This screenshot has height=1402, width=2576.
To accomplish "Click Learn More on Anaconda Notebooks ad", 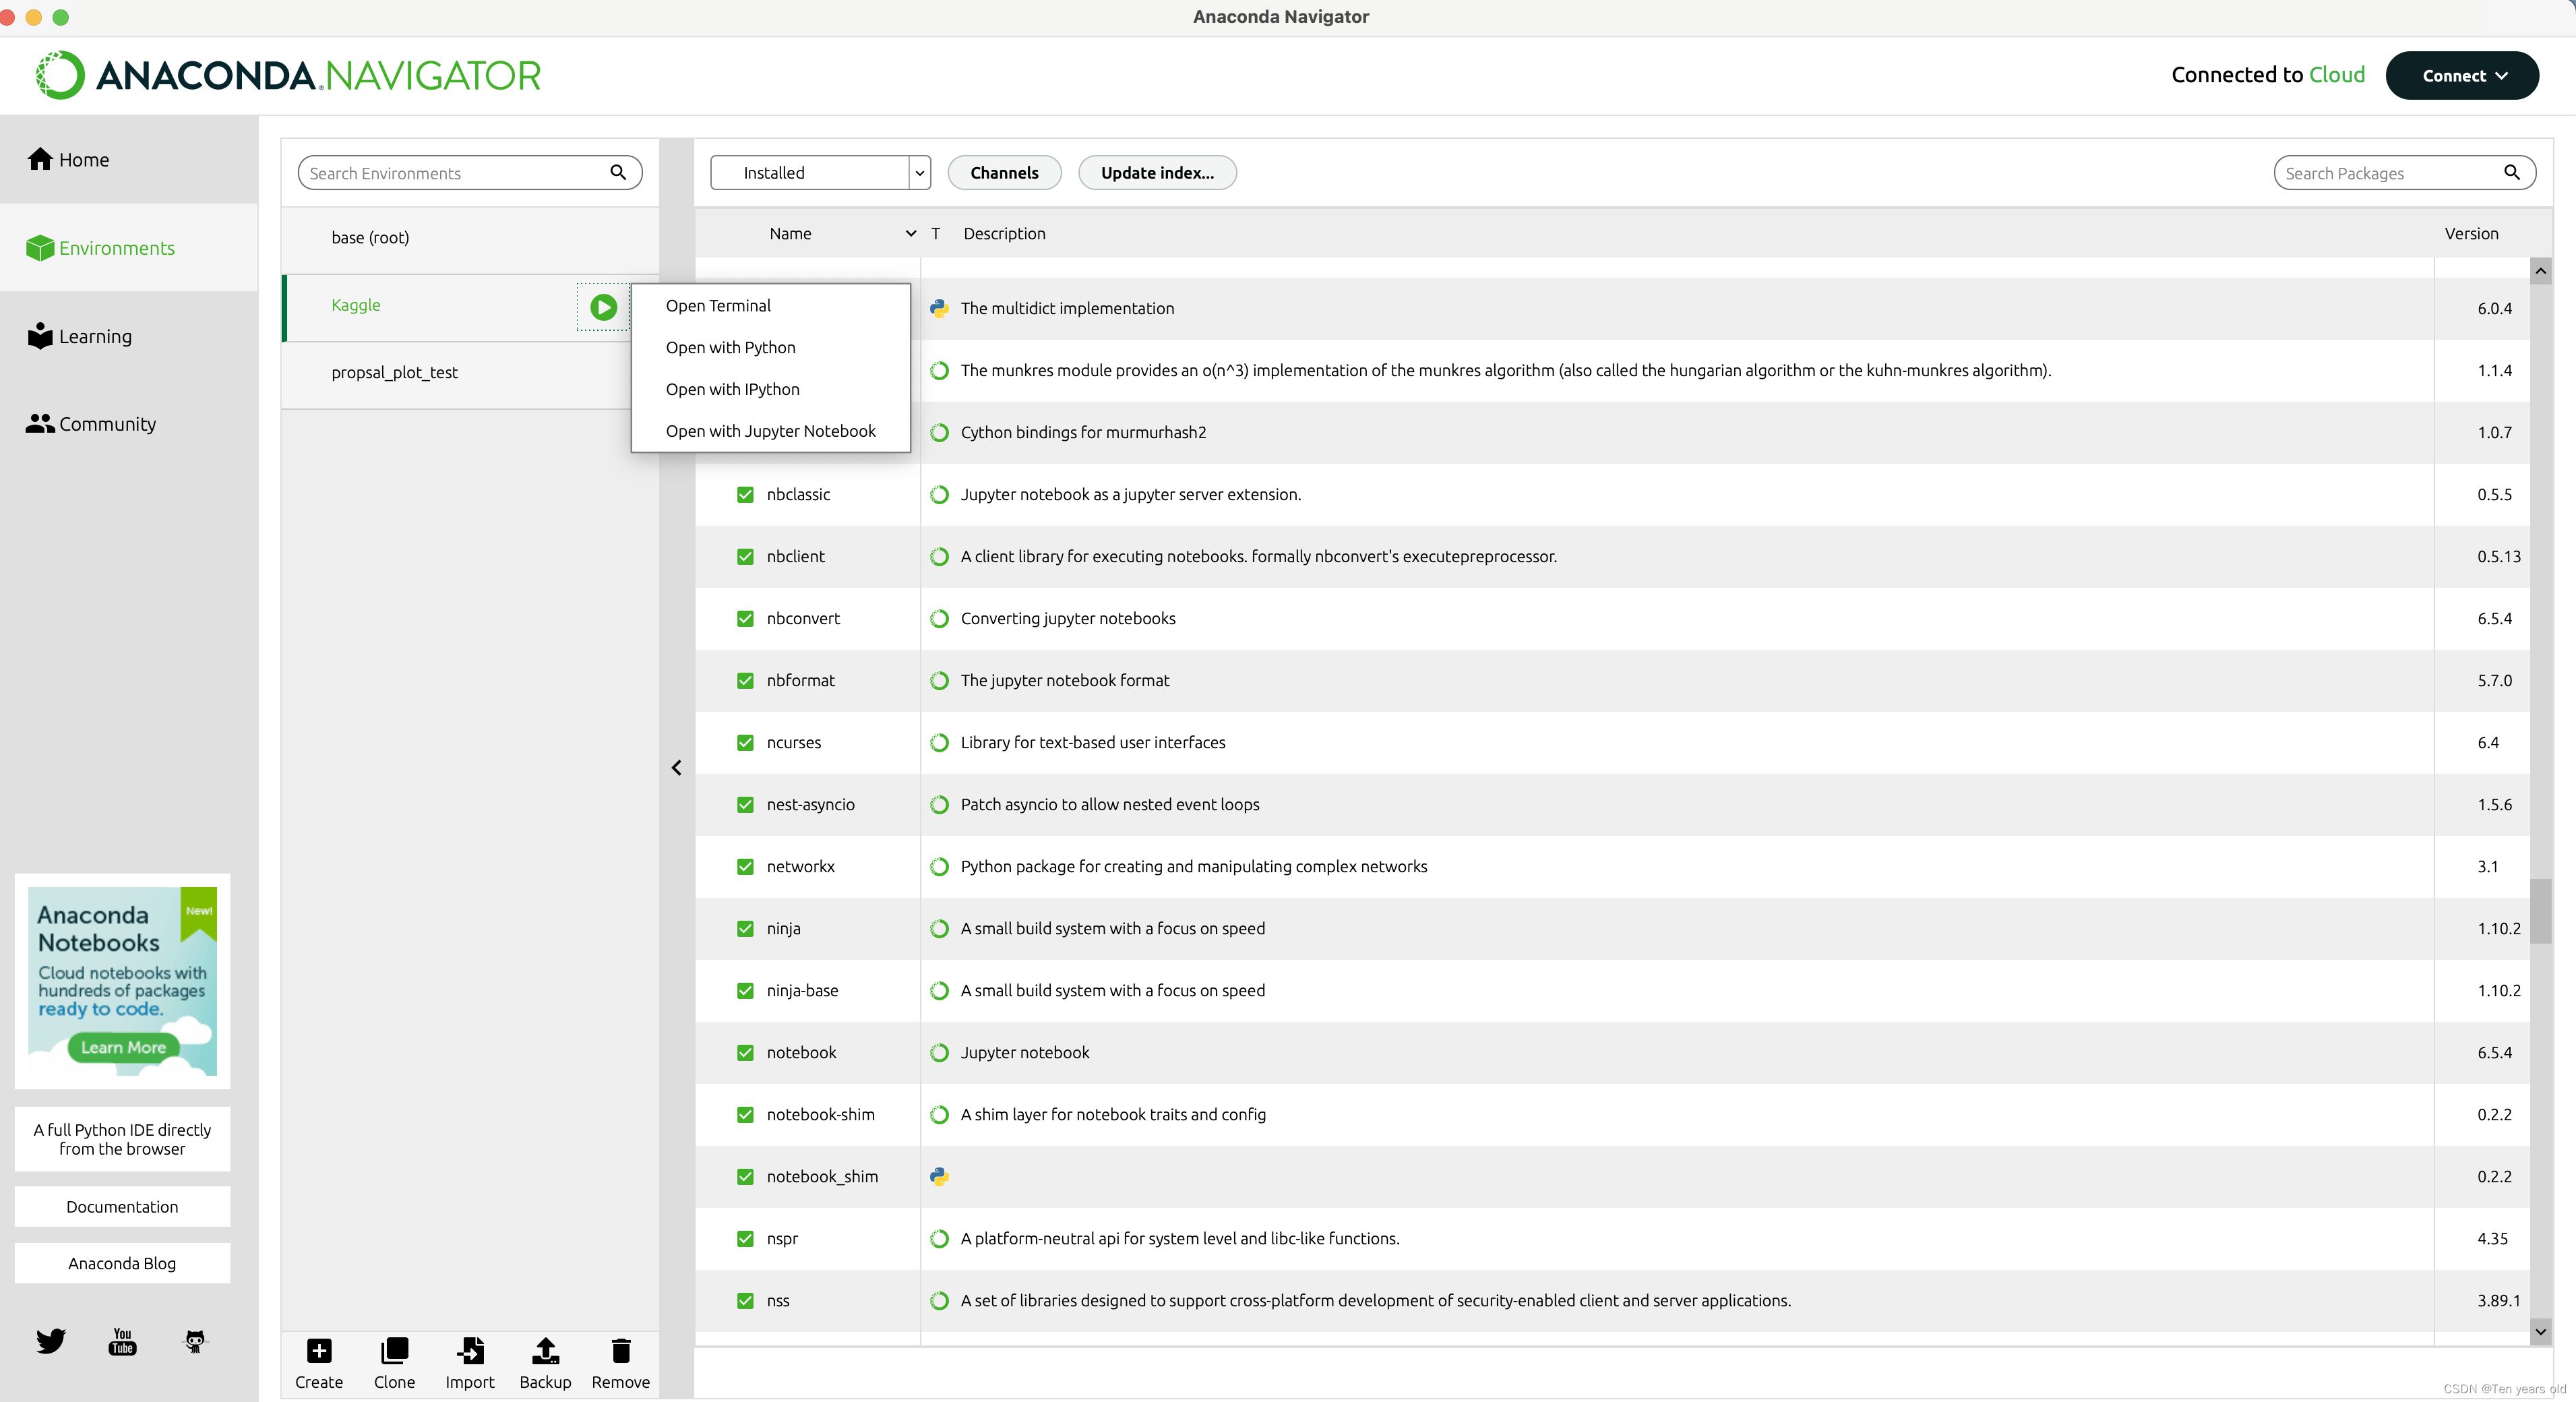I will click(x=123, y=1047).
